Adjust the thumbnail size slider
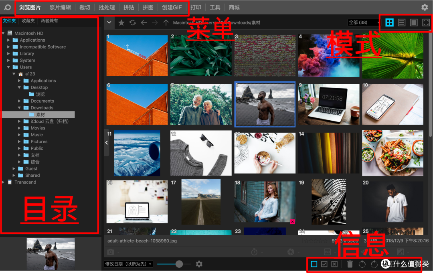The height and width of the screenshot is (273, 433). 179,264
